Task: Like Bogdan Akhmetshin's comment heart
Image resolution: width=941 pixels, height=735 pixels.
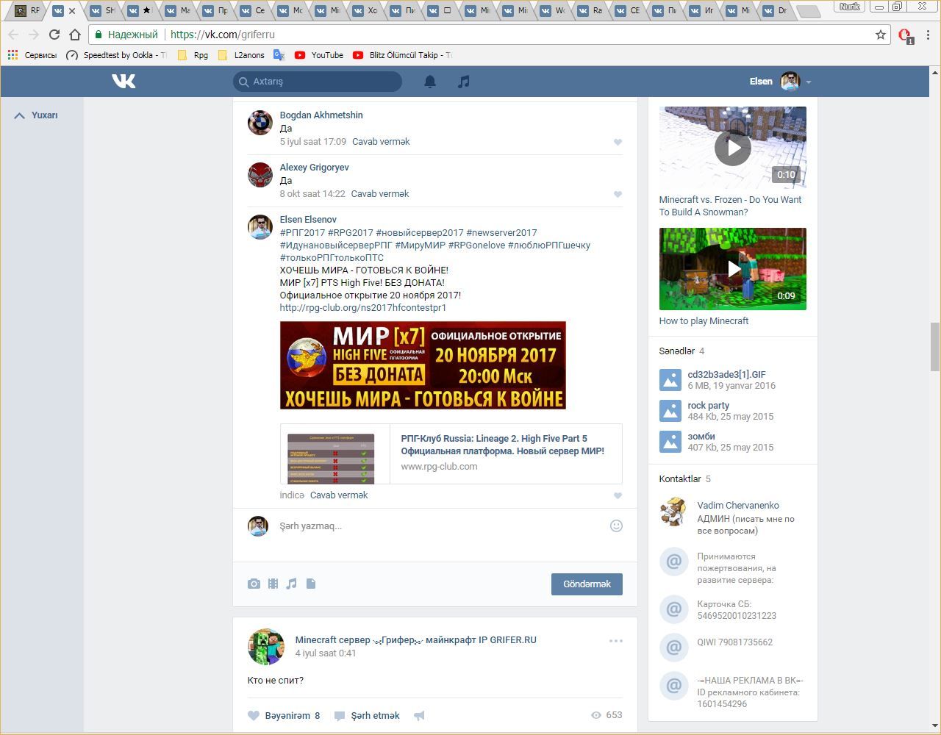Action: (618, 143)
